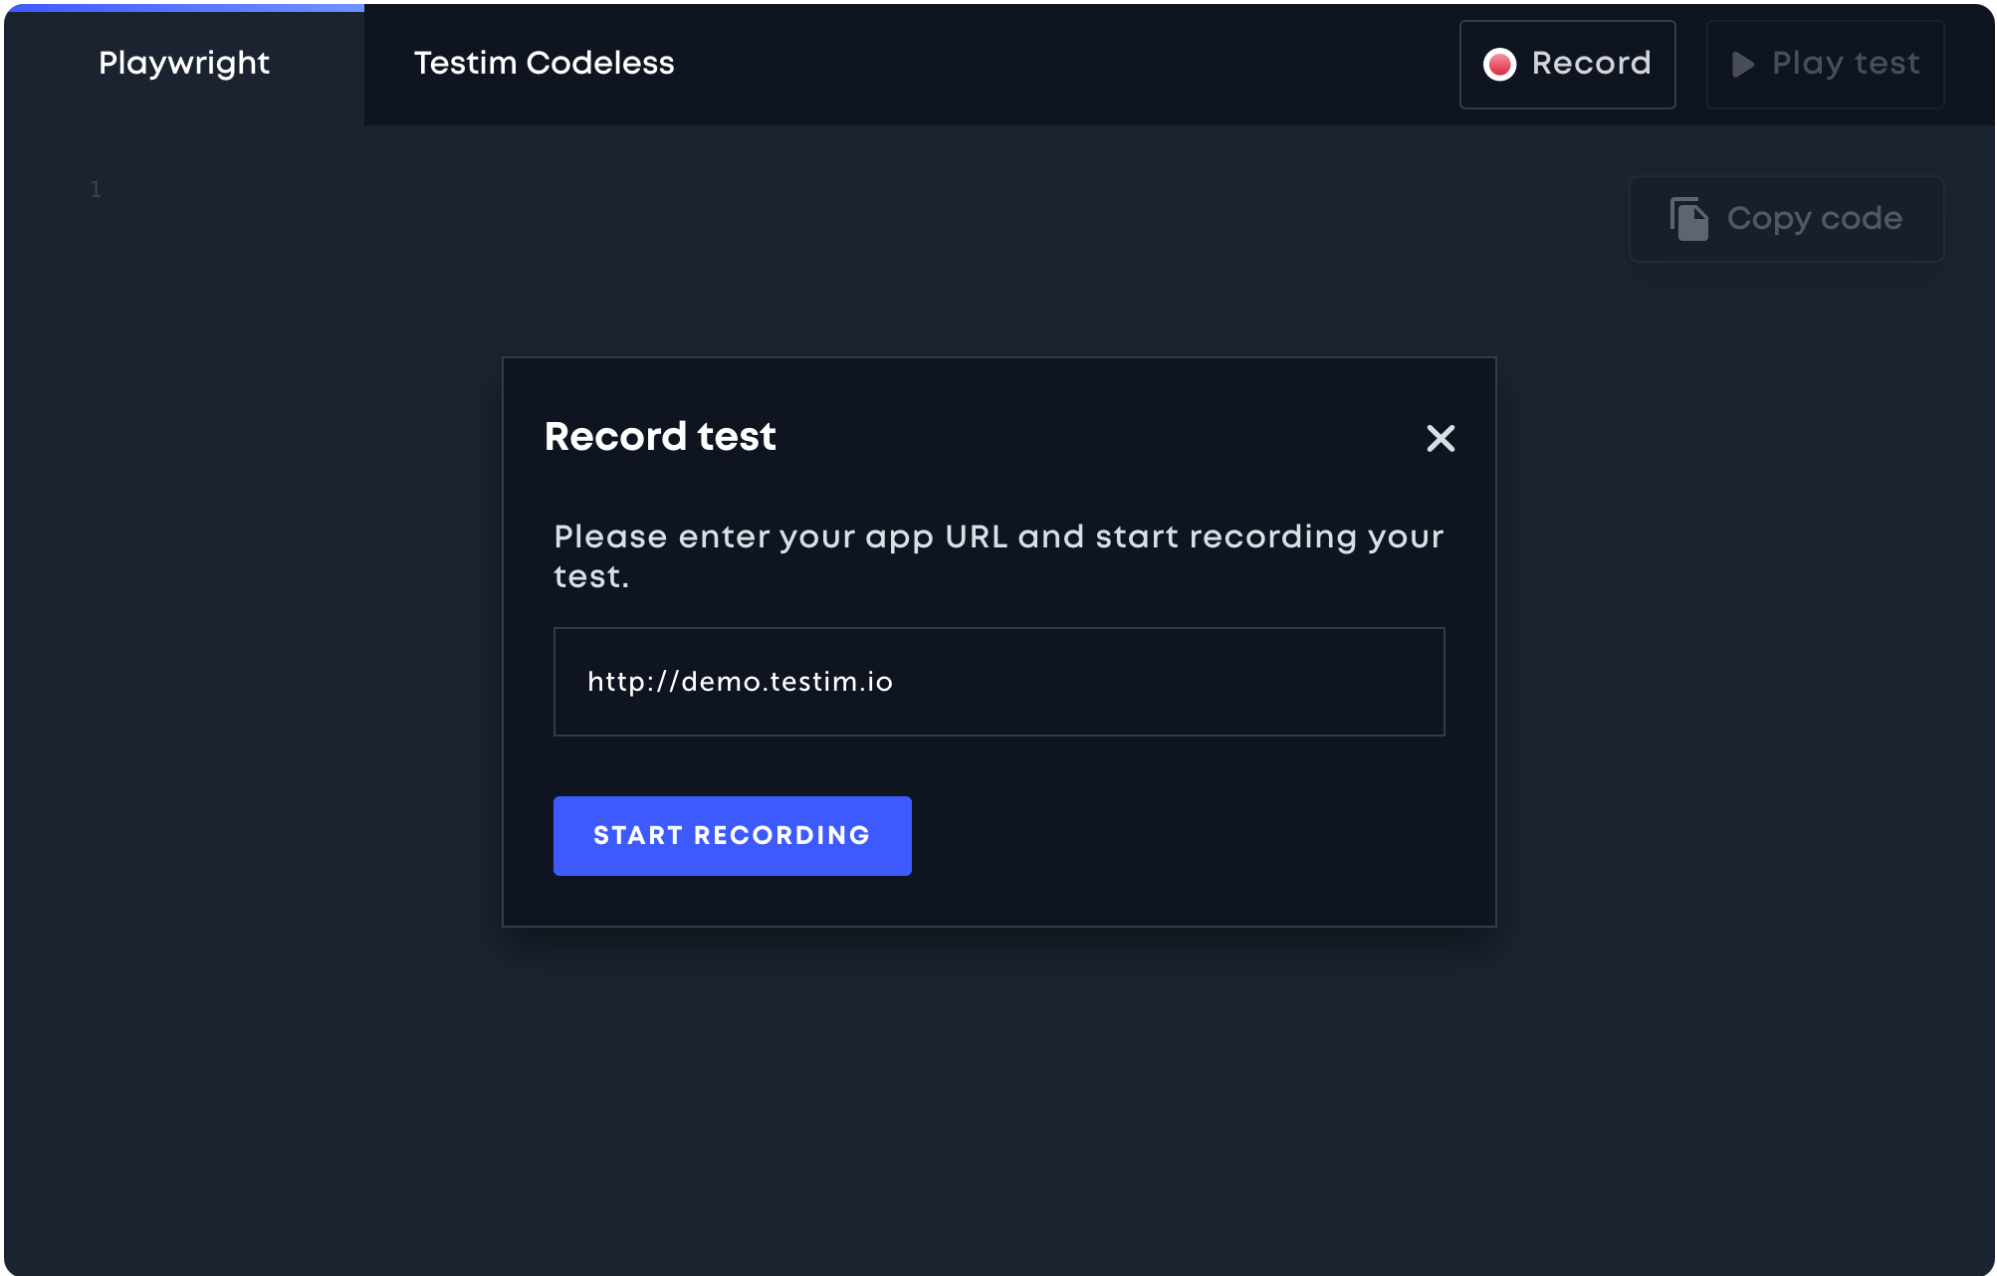This screenshot has width=1997, height=1276.
Task: Click the app URL instruction text
Action: (998, 556)
